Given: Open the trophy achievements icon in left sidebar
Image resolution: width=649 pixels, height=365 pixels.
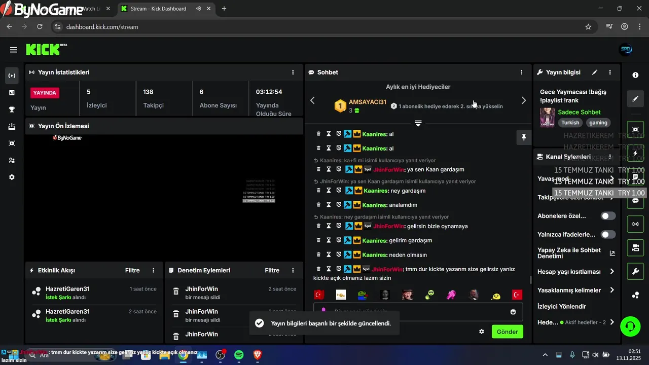Looking at the screenshot, I should (12, 109).
